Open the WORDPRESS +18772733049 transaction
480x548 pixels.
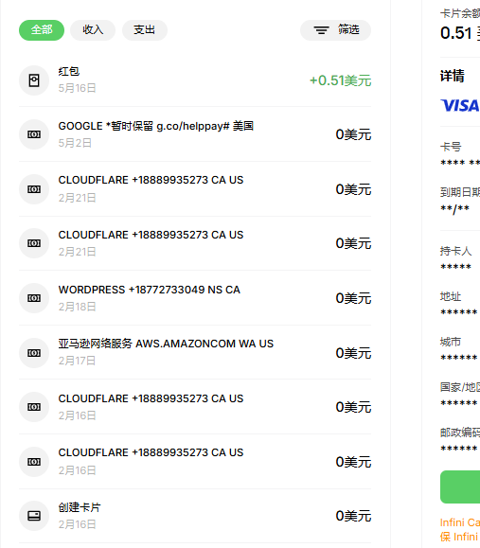click(x=195, y=298)
